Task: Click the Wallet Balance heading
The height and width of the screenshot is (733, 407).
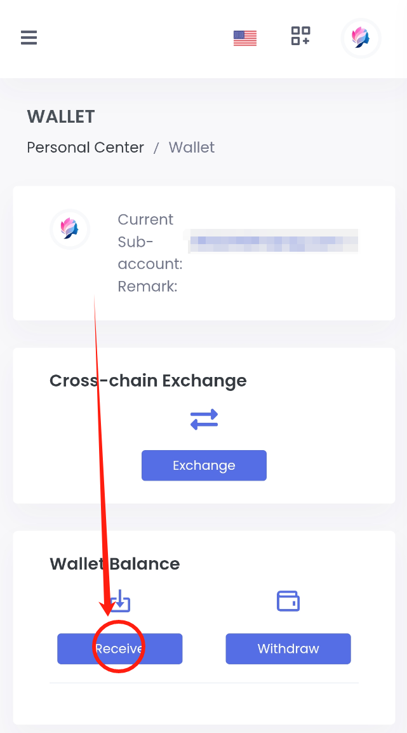Action: tap(114, 564)
